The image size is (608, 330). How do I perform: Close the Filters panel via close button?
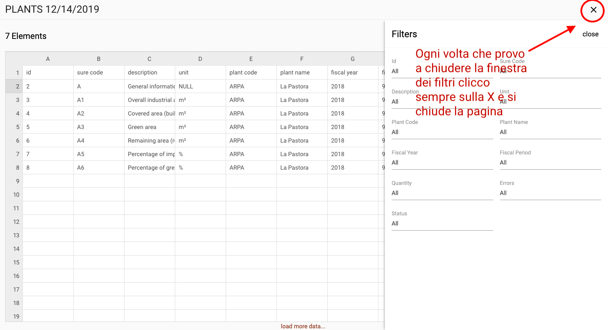click(x=590, y=34)
